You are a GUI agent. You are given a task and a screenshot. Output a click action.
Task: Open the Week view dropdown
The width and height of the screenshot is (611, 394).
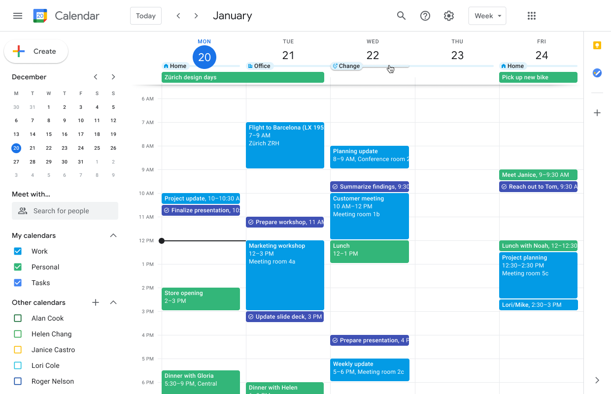tap(487, 16)
